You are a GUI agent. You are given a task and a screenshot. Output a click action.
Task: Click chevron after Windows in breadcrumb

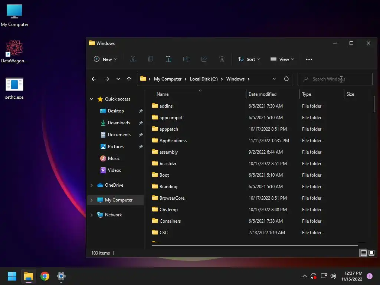tap(249, 79)
